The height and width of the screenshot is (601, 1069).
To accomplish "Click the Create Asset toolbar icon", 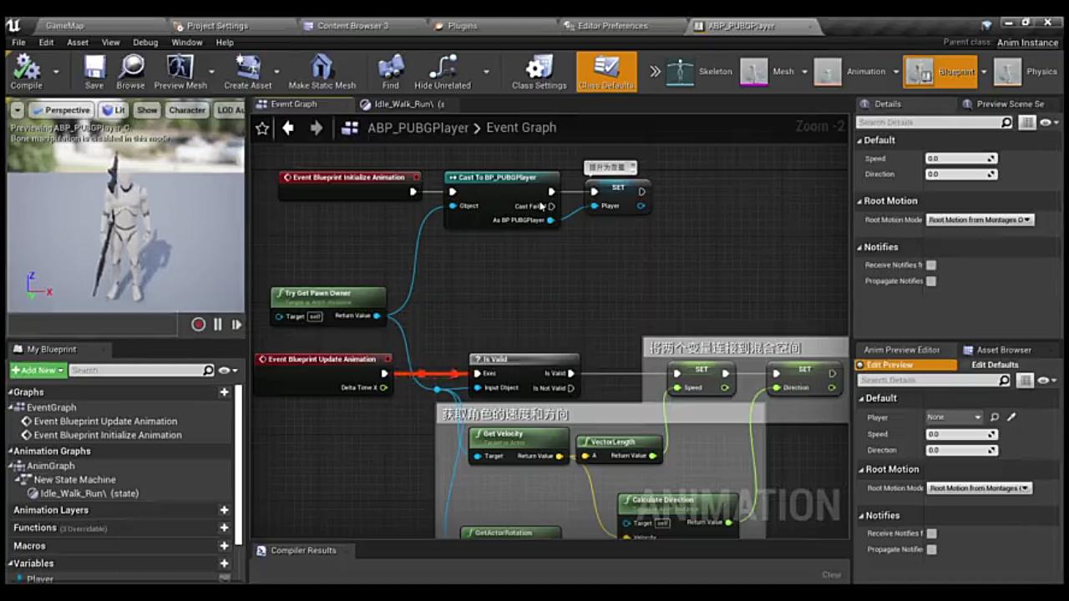I will 248,71.
